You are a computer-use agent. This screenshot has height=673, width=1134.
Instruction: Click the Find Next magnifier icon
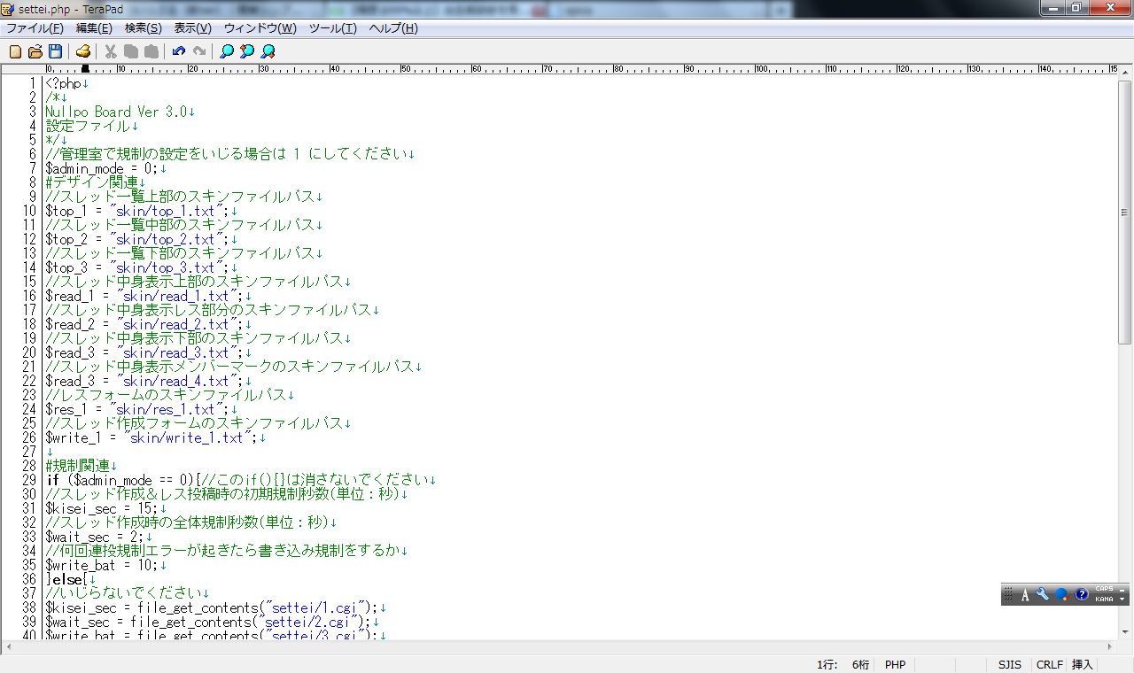pyautogui.click(x=268, y=51)
